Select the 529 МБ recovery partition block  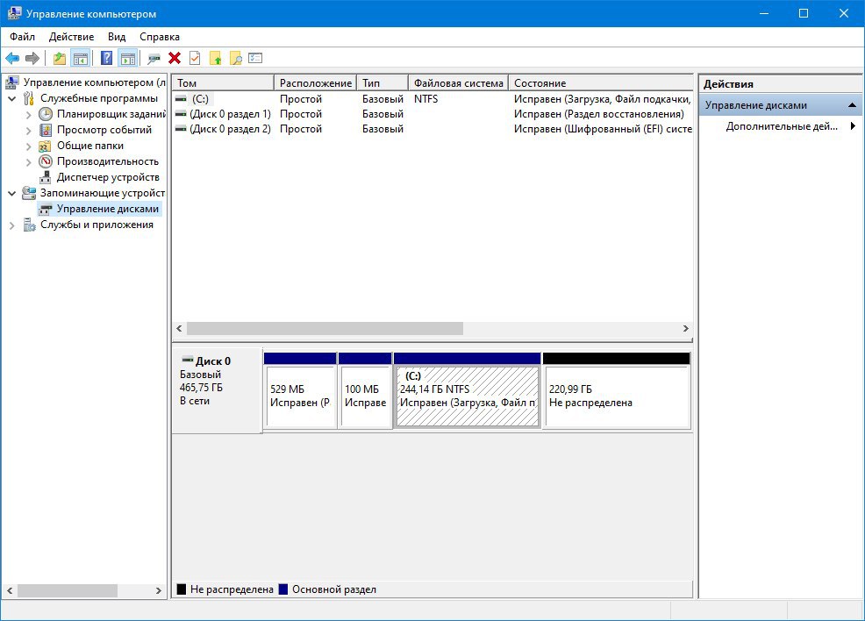(300, 391)
